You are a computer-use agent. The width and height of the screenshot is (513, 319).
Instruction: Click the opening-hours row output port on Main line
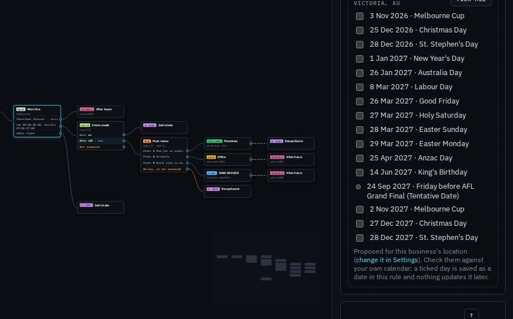click(60, 126)
